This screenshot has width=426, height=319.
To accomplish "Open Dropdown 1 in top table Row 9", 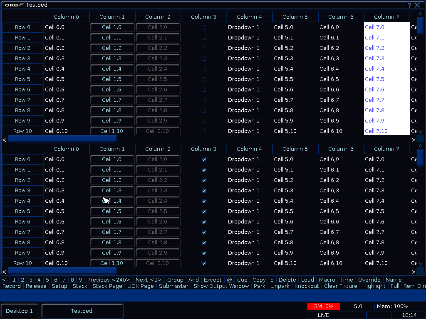I will [x=244, y=121].
